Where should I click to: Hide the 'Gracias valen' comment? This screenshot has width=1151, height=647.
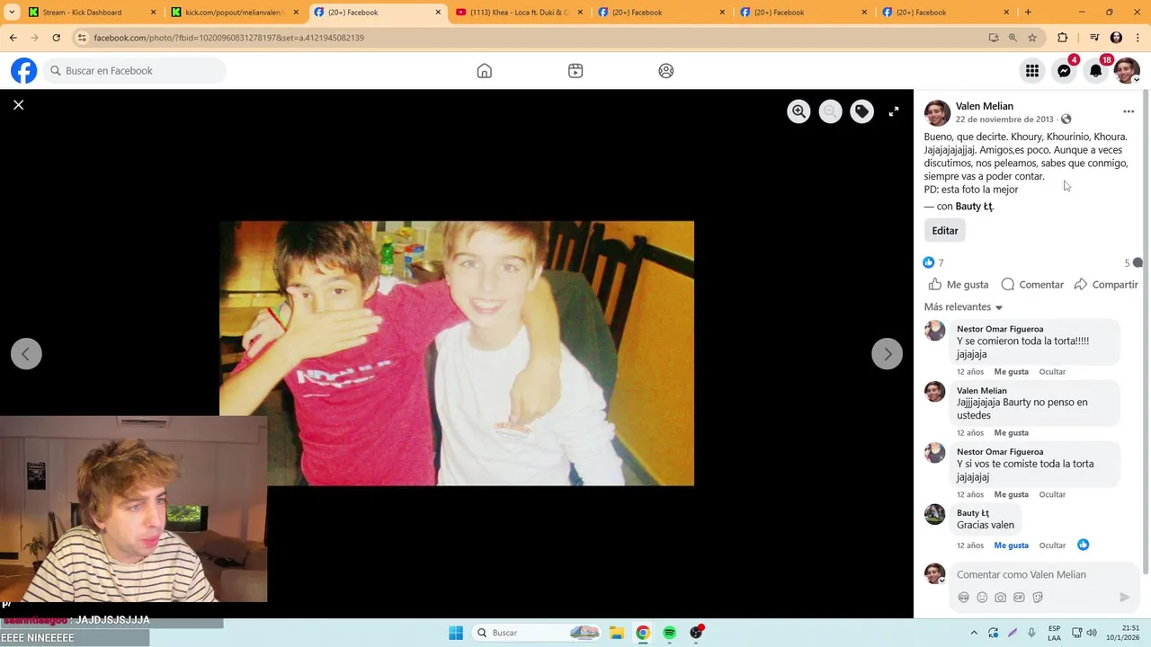click(1052, 545)
